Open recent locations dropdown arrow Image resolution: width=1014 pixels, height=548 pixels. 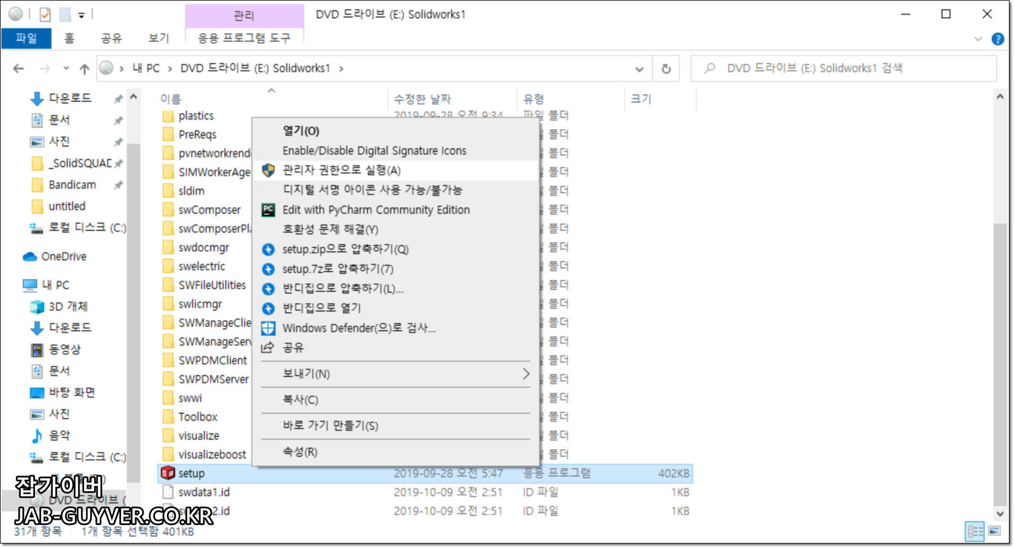coord(66,69)
